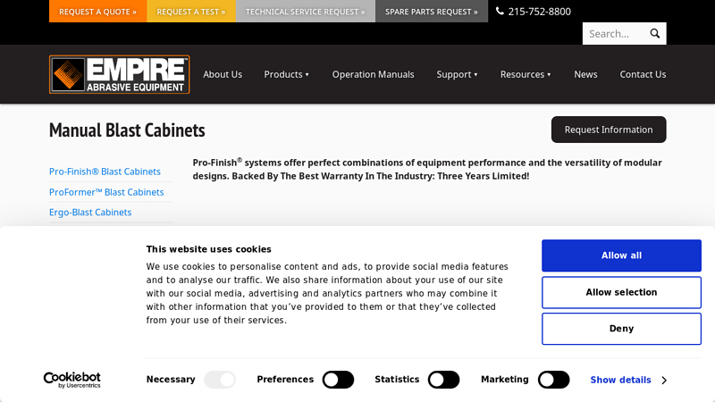Open Pro-Finish Blast Cabinets sidebar link
This screenshot has height=402, width=715.
(105, 172)
